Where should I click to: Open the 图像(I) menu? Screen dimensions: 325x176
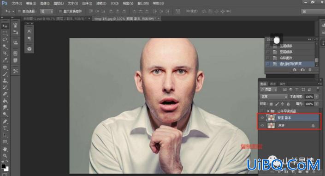point(45,3)
